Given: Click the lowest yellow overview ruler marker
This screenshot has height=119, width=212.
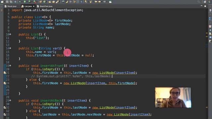Looking at the screenshot, I should (207, 107).
